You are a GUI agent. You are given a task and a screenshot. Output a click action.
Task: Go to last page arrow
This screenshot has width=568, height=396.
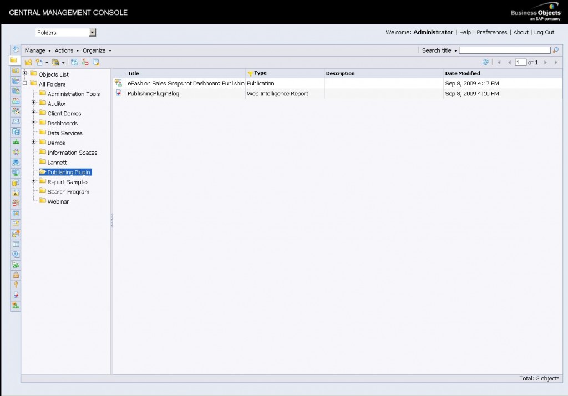tap(556, 62)
